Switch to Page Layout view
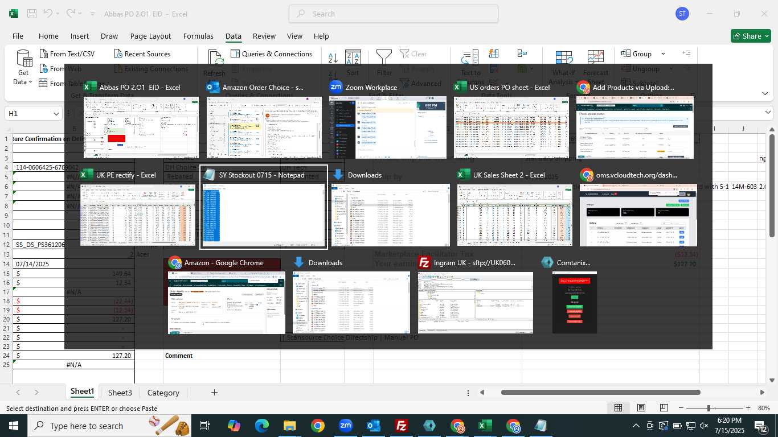 click(x=641, y=408)
